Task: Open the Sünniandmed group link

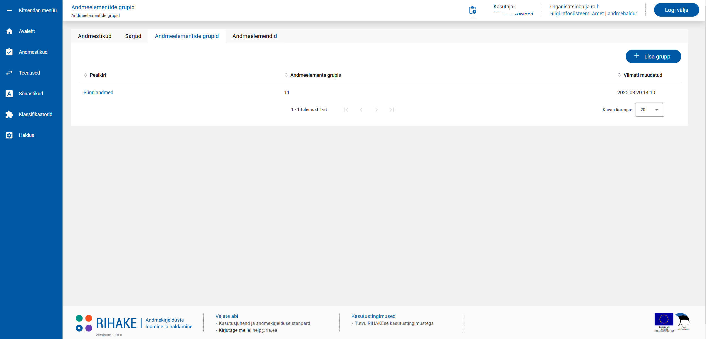Action: click(x=98, y=93)
